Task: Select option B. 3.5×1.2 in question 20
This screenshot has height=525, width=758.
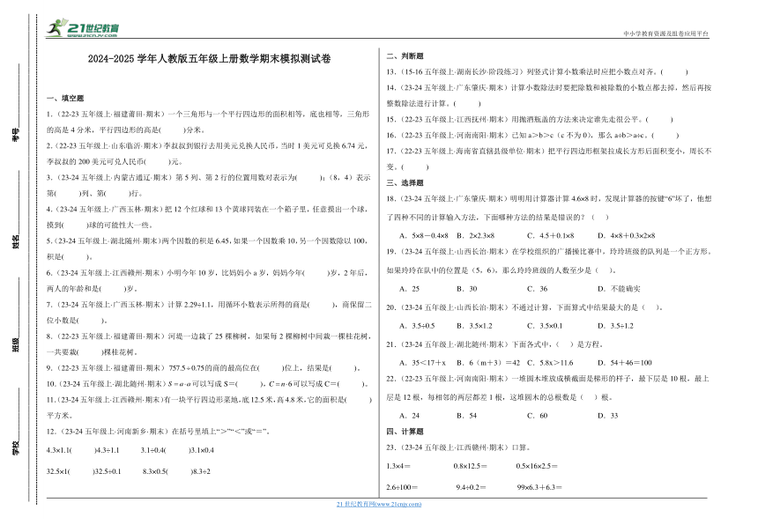Action: (x=474, y=326)
